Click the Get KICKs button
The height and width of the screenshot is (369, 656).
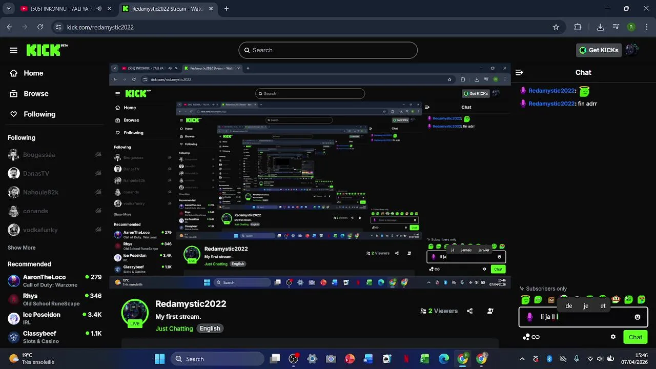tap(599, 50)
